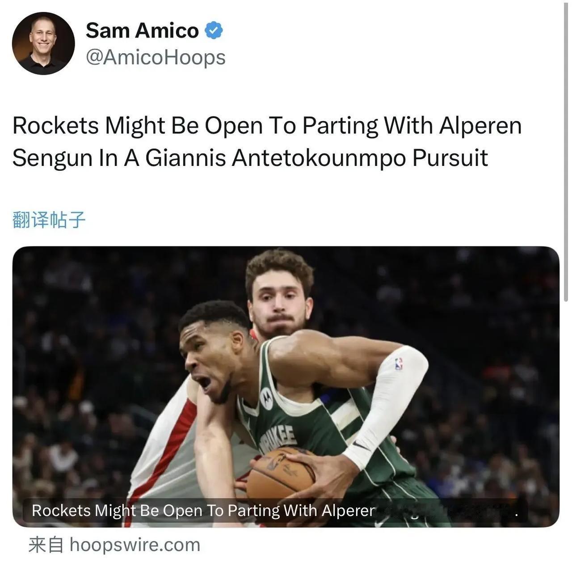Click the Motorola logo on the green jersey
The width and height of the screenshot is (572, 567).
coord(267,398)
